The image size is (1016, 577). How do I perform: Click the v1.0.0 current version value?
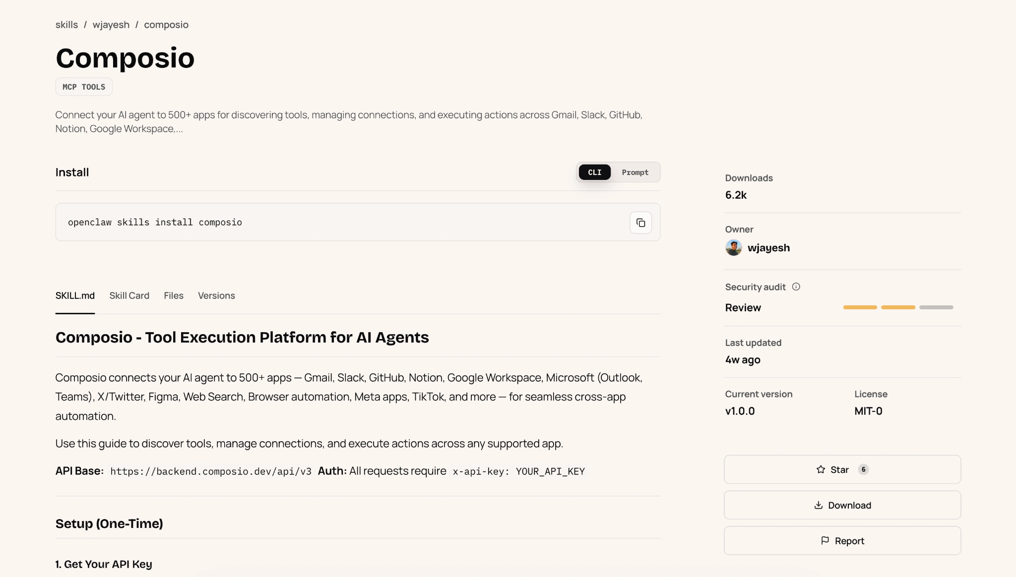pyautogui.click(x=740, y=411)
